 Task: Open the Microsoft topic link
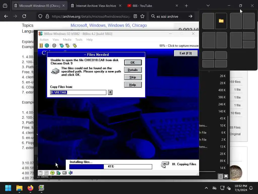(x=79, y=26)
